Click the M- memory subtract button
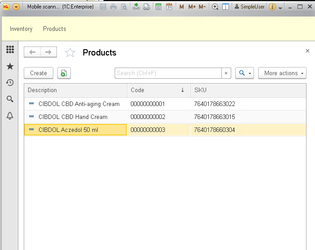 pos(202,7)
